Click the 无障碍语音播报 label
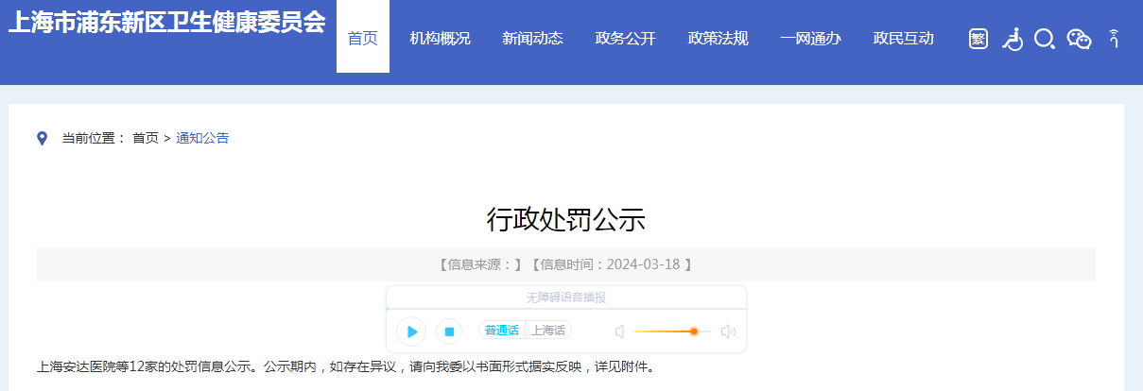Viewport: 1143px width, 391px height. (x=565, y=297)
